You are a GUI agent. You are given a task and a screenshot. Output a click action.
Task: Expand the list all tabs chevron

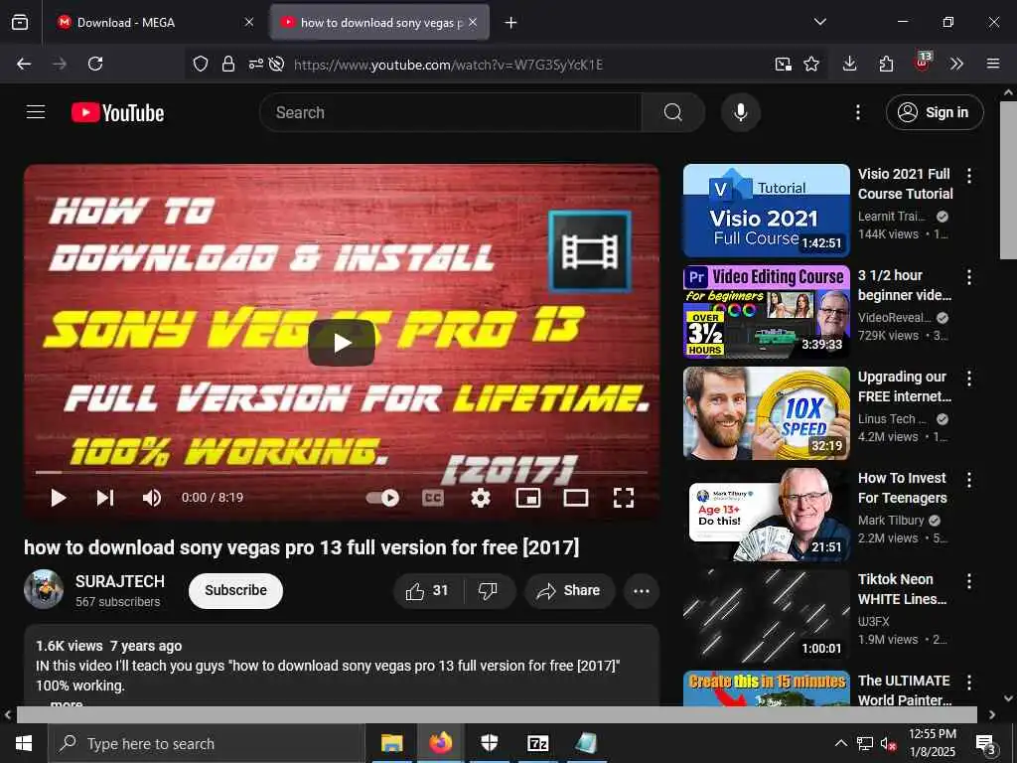819,22
